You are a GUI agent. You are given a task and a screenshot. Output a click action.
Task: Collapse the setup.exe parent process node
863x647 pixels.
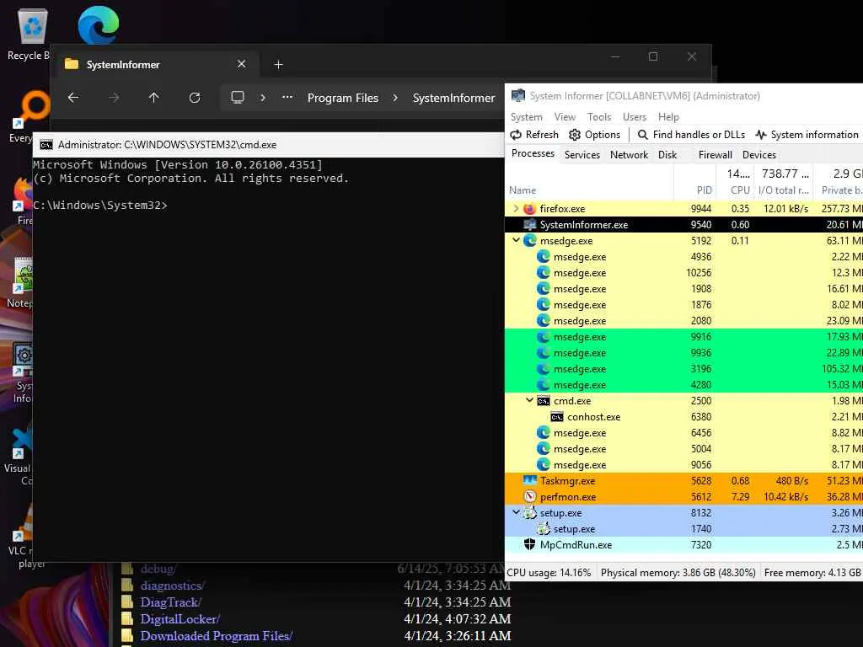pos(516,512)
